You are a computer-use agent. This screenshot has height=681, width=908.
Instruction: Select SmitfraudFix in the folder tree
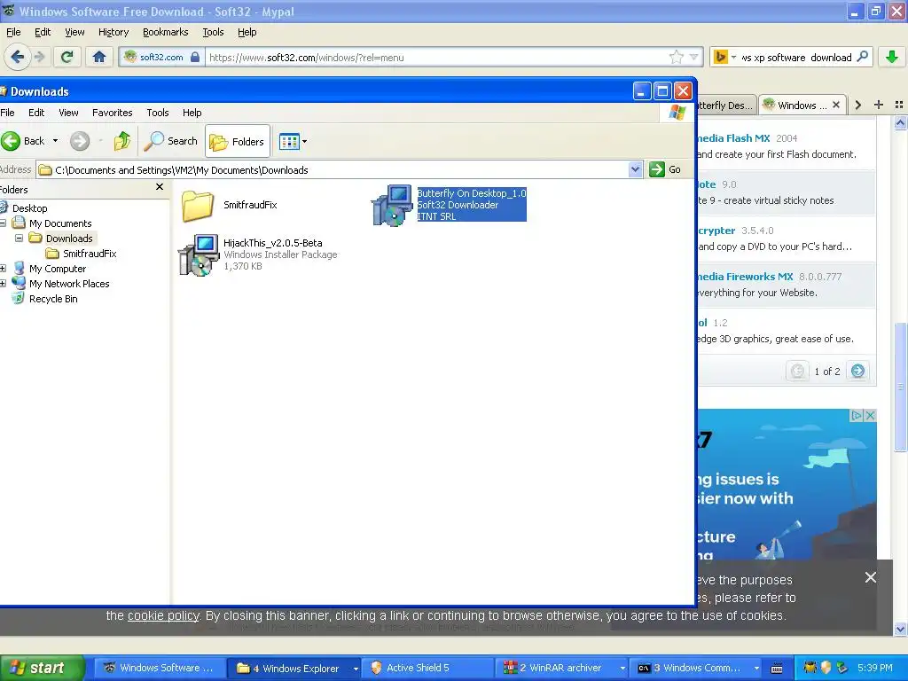[x=90, y=254]
